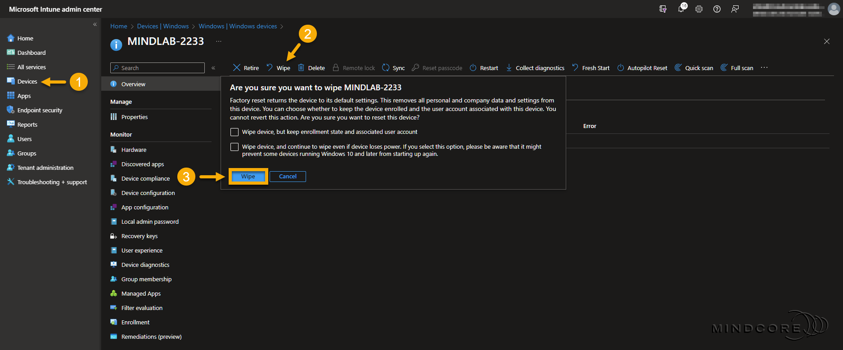Open Device compliance monitor page
Screen dimensions: 843x350
(145, 178)
